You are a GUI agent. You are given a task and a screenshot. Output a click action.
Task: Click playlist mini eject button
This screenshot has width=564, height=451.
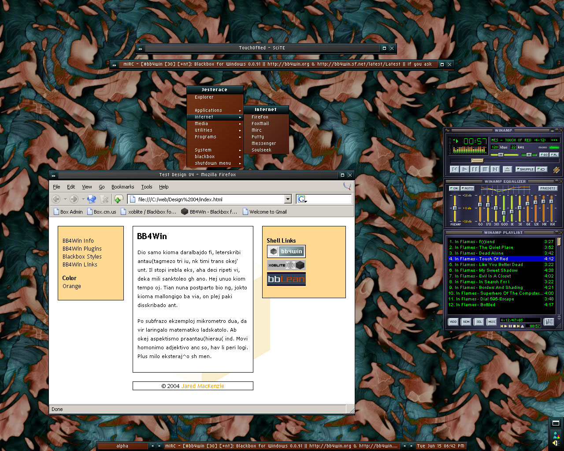tap(522, 326)
